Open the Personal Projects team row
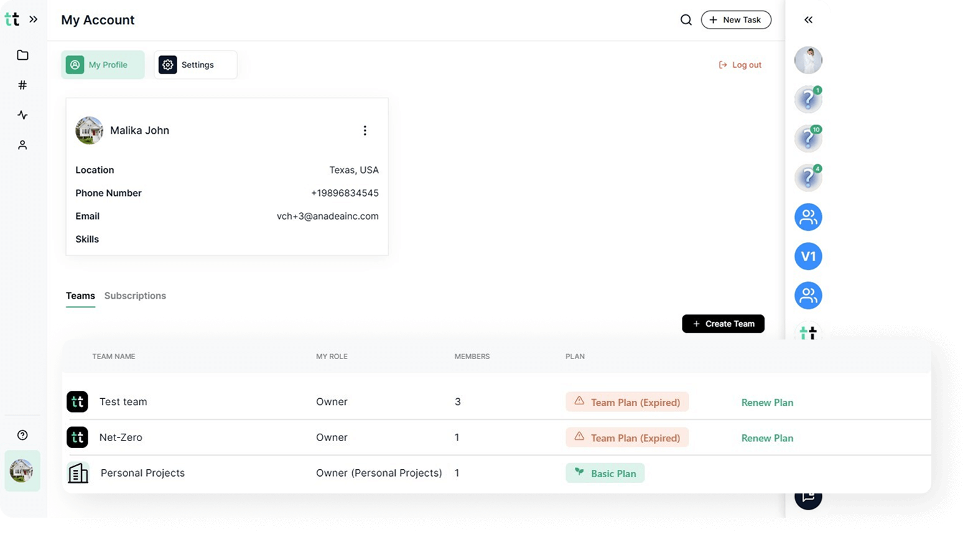Image resolution: width=973 pixels, height=537 pixels. [142, 473]
